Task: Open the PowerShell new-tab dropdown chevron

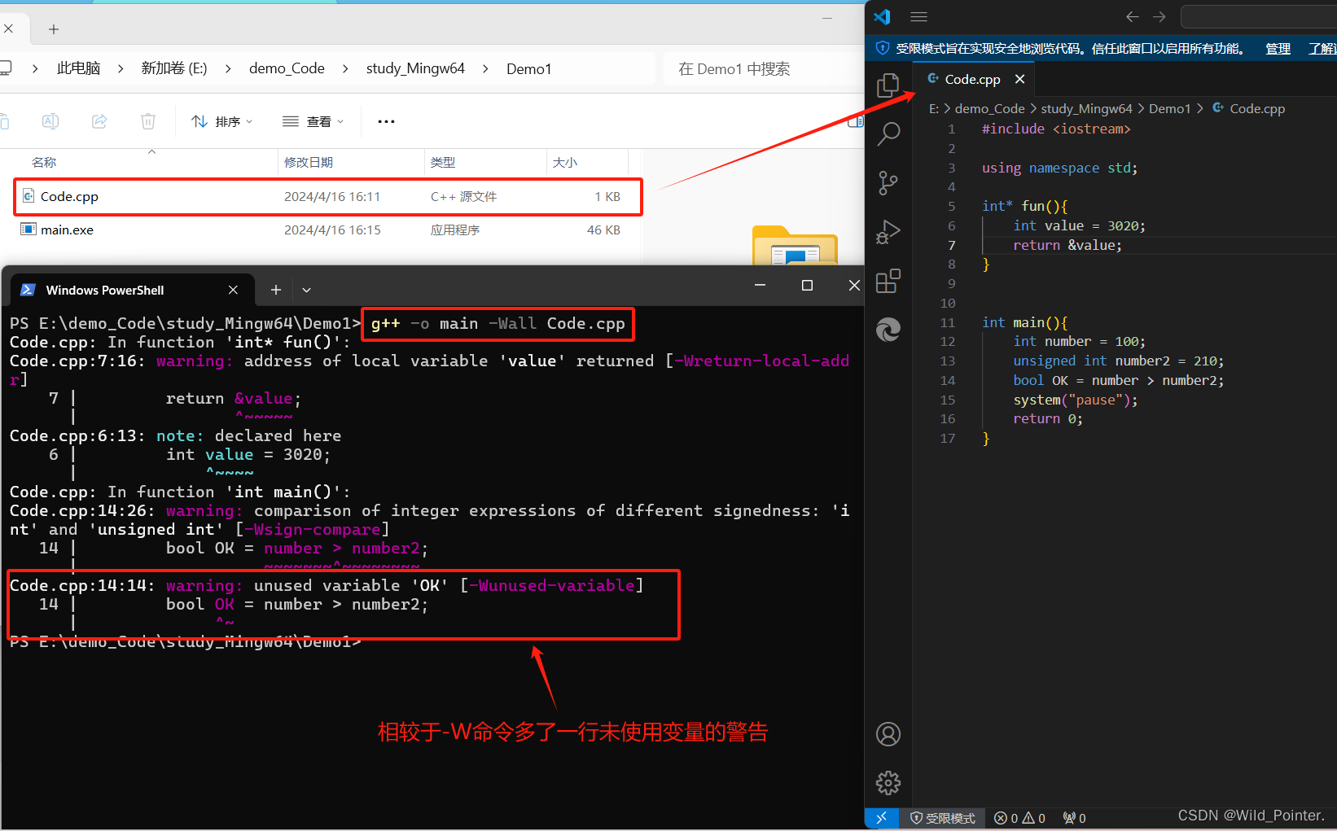Action: (x=306, y=289)
